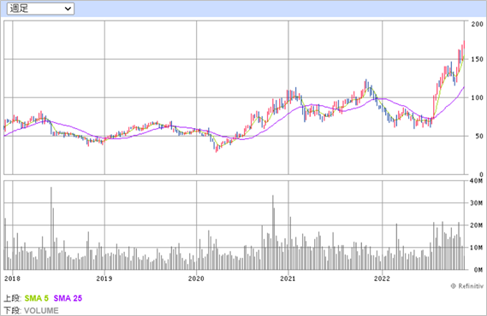Click the Refinitiv copyright logo

(x=467, y=286)
